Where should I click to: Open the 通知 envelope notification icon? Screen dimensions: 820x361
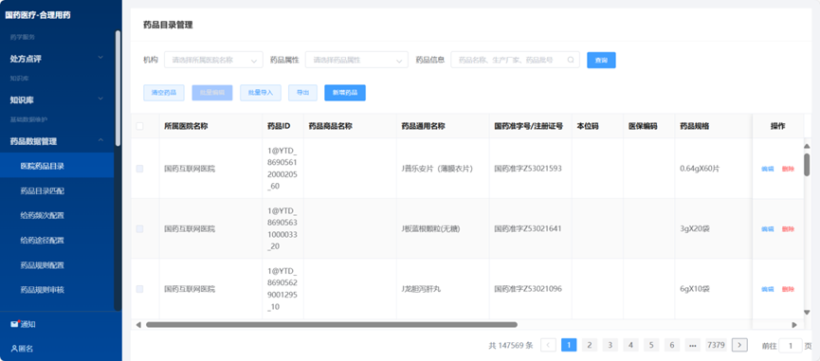(x=14, y=324)
